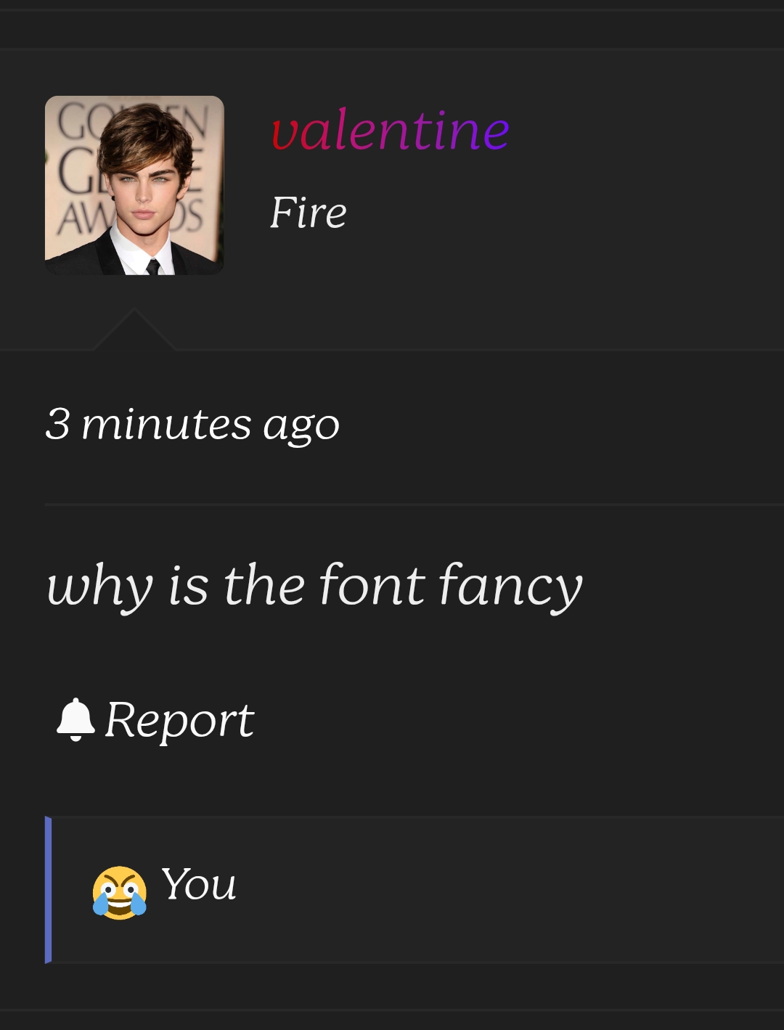Report this post via Report text
The height and width of the screenshot is (1030, 784).
(x=179, y=720)
